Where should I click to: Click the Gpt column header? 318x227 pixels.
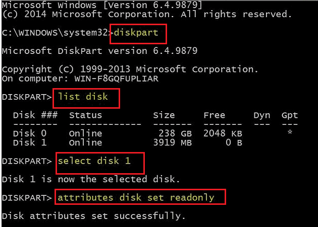[x=290, y=115]
